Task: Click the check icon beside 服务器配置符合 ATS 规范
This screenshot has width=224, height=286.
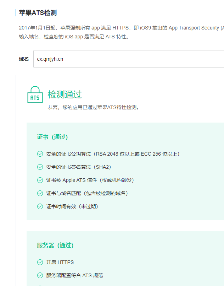Action: click(x=40, y=275)
